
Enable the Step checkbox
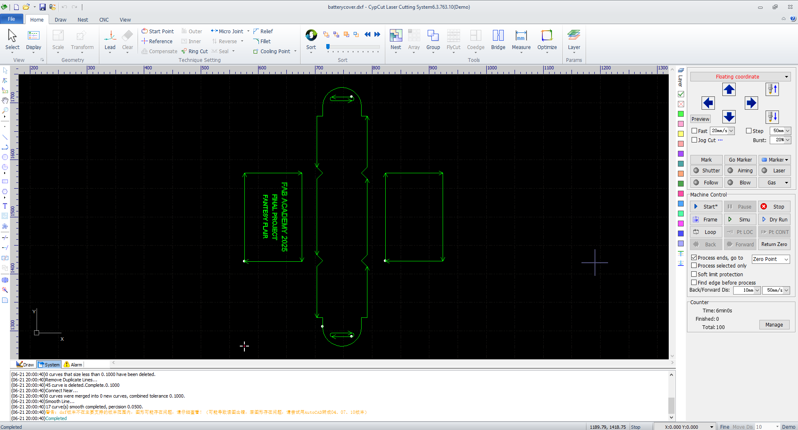coord(749,131)
